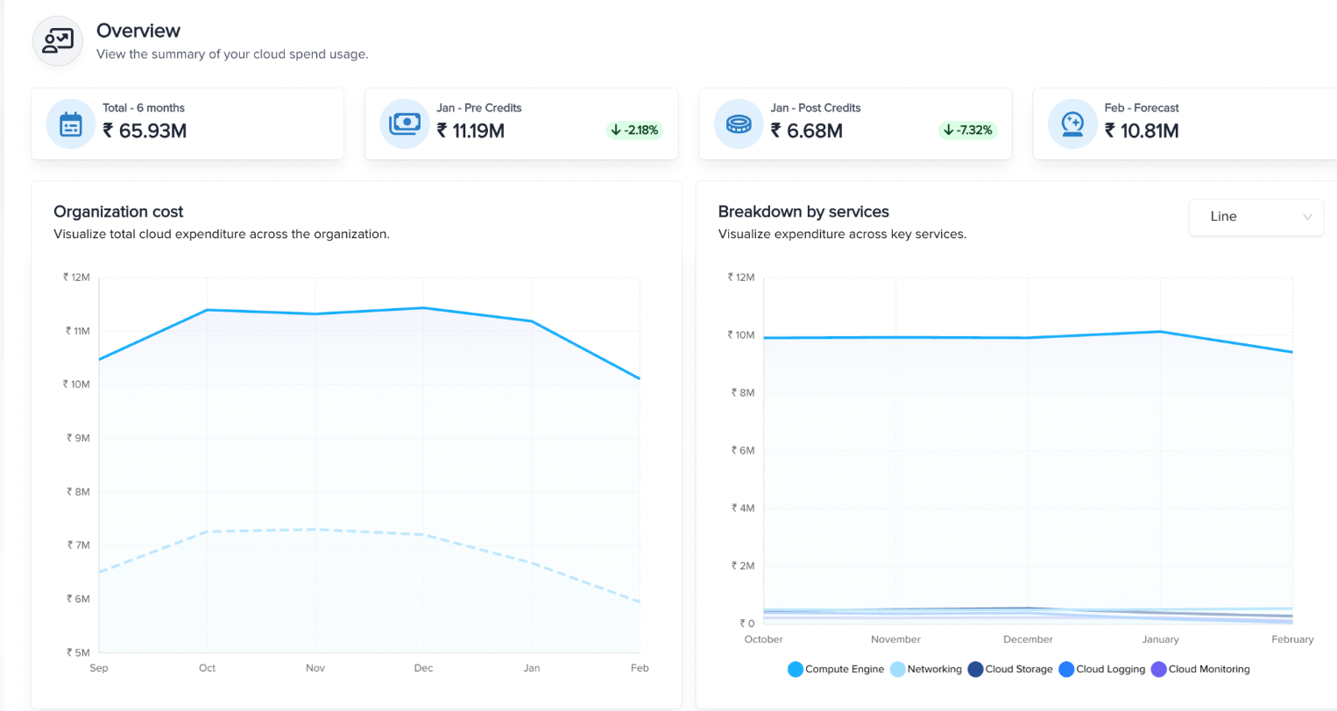Open the Feb - Forecast card
Image resolution: width=1337 pixels, height=711 pixels.
[1185, 123]
